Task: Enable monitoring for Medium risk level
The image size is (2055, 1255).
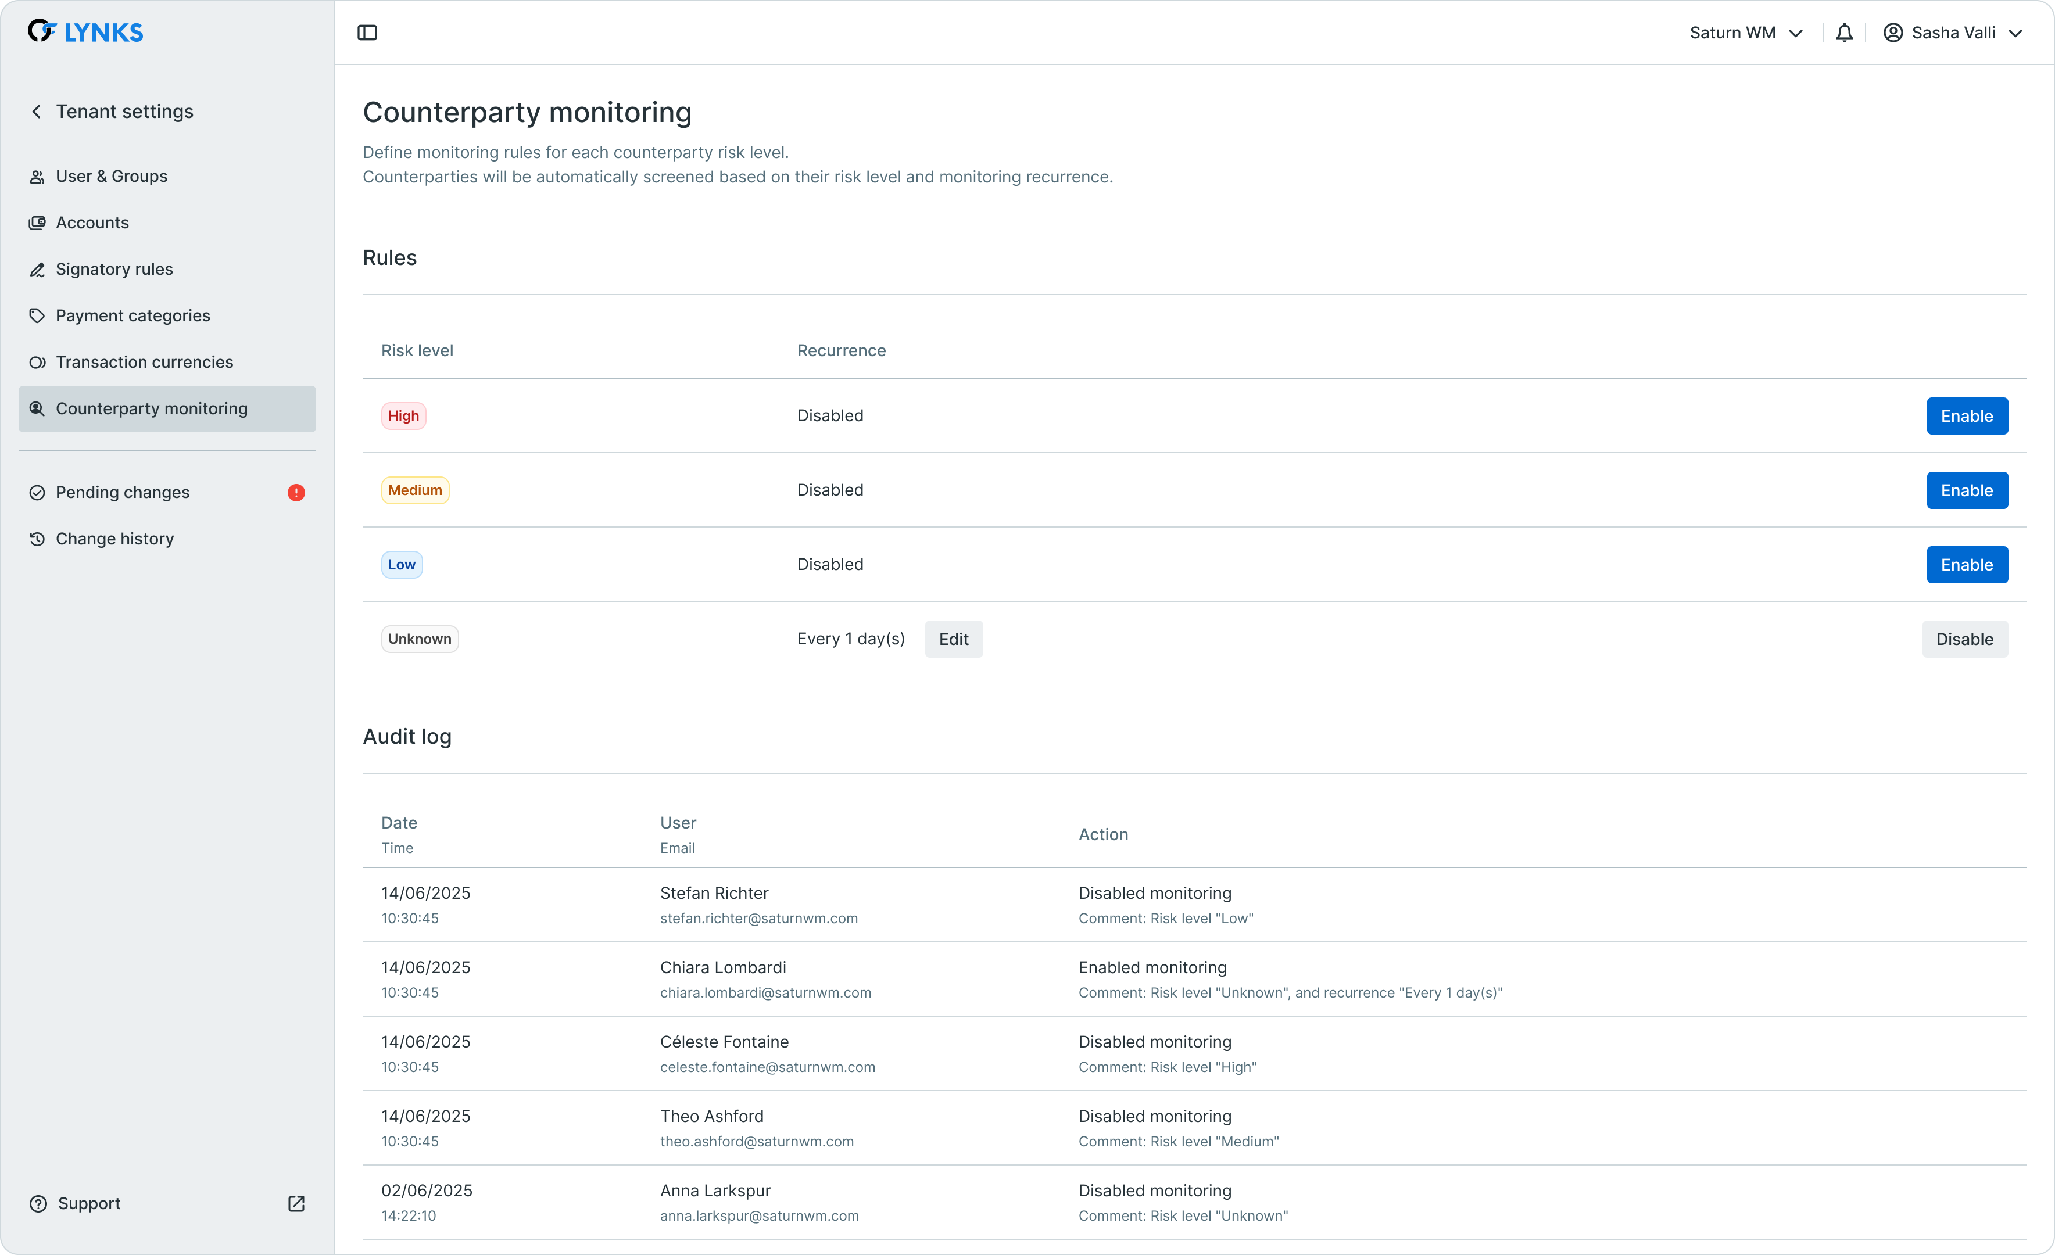Action: 1966,490
